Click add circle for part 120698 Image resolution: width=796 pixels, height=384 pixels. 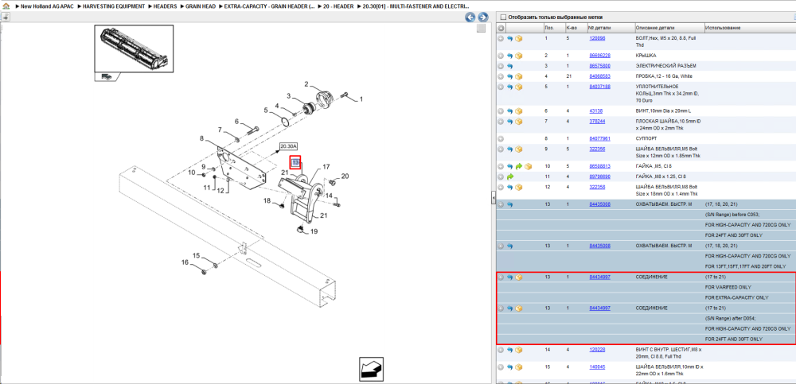(501, 38)
